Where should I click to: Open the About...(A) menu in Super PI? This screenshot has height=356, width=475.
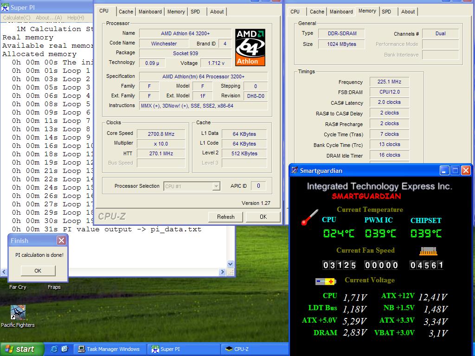pos(49,18)
